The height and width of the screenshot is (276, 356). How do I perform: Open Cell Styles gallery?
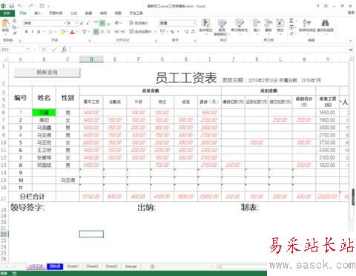[x=240, y=26]
